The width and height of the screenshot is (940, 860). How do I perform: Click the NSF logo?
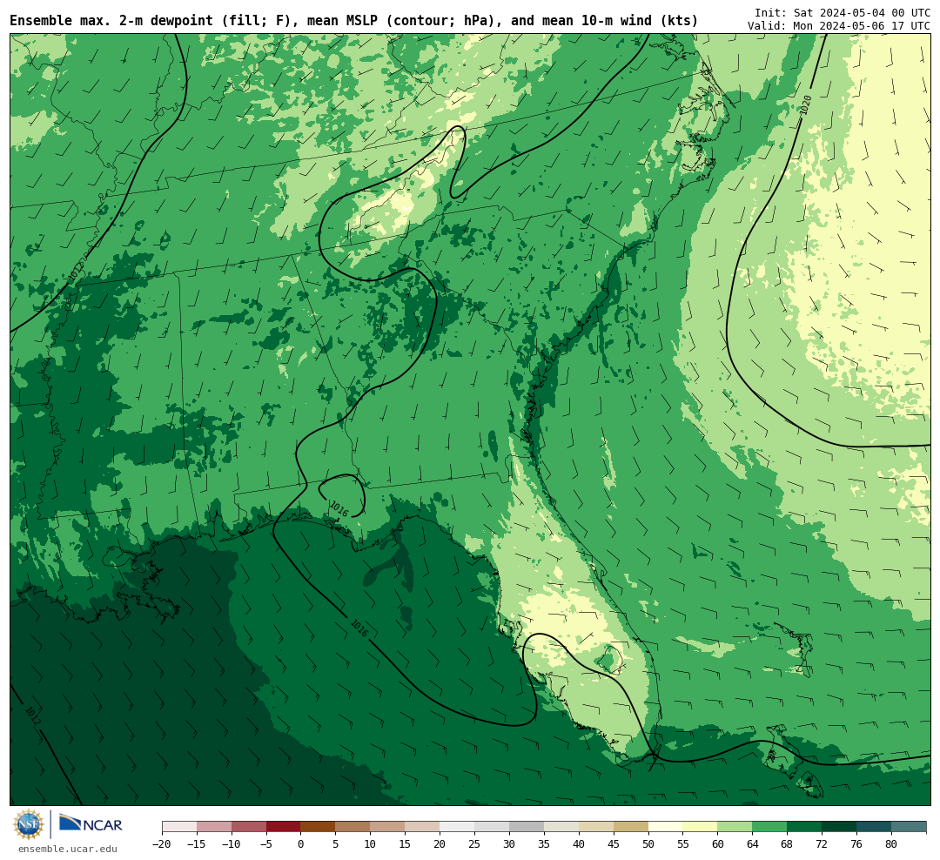point(29,824)
